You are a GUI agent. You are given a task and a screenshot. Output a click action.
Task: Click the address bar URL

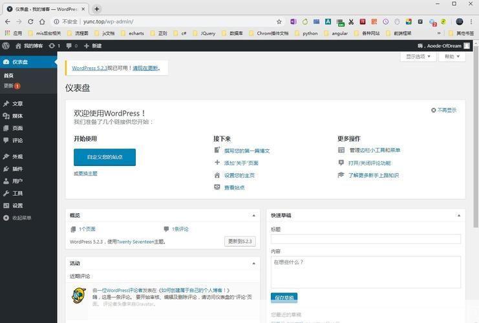click(x=108, y=22)
